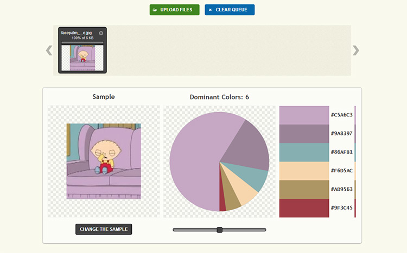Select the #86AFB1 teal color swatch
The height and width of the screenshot is (253, 407).
tap(304, 152)
